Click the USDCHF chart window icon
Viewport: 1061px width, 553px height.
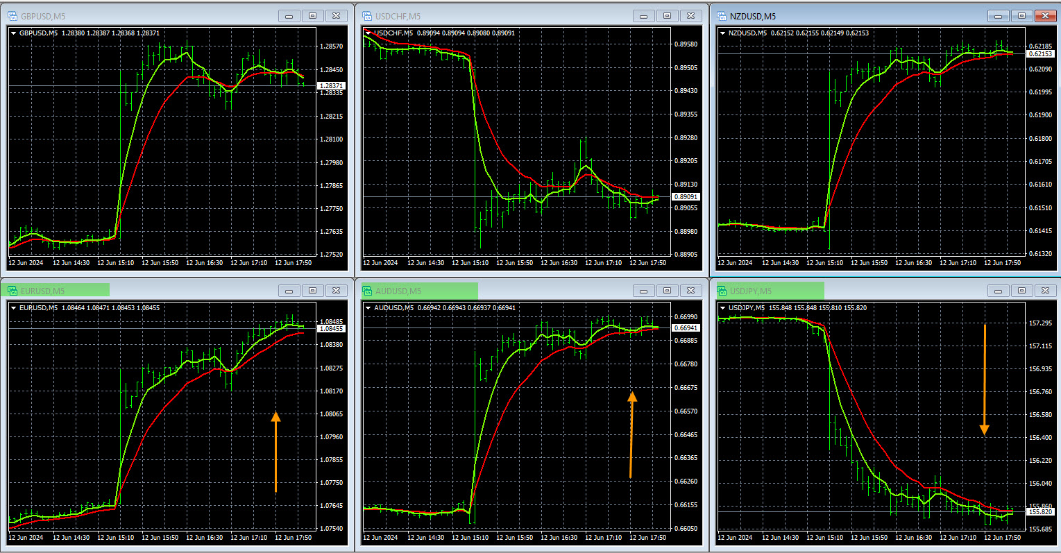click(367, 16)
